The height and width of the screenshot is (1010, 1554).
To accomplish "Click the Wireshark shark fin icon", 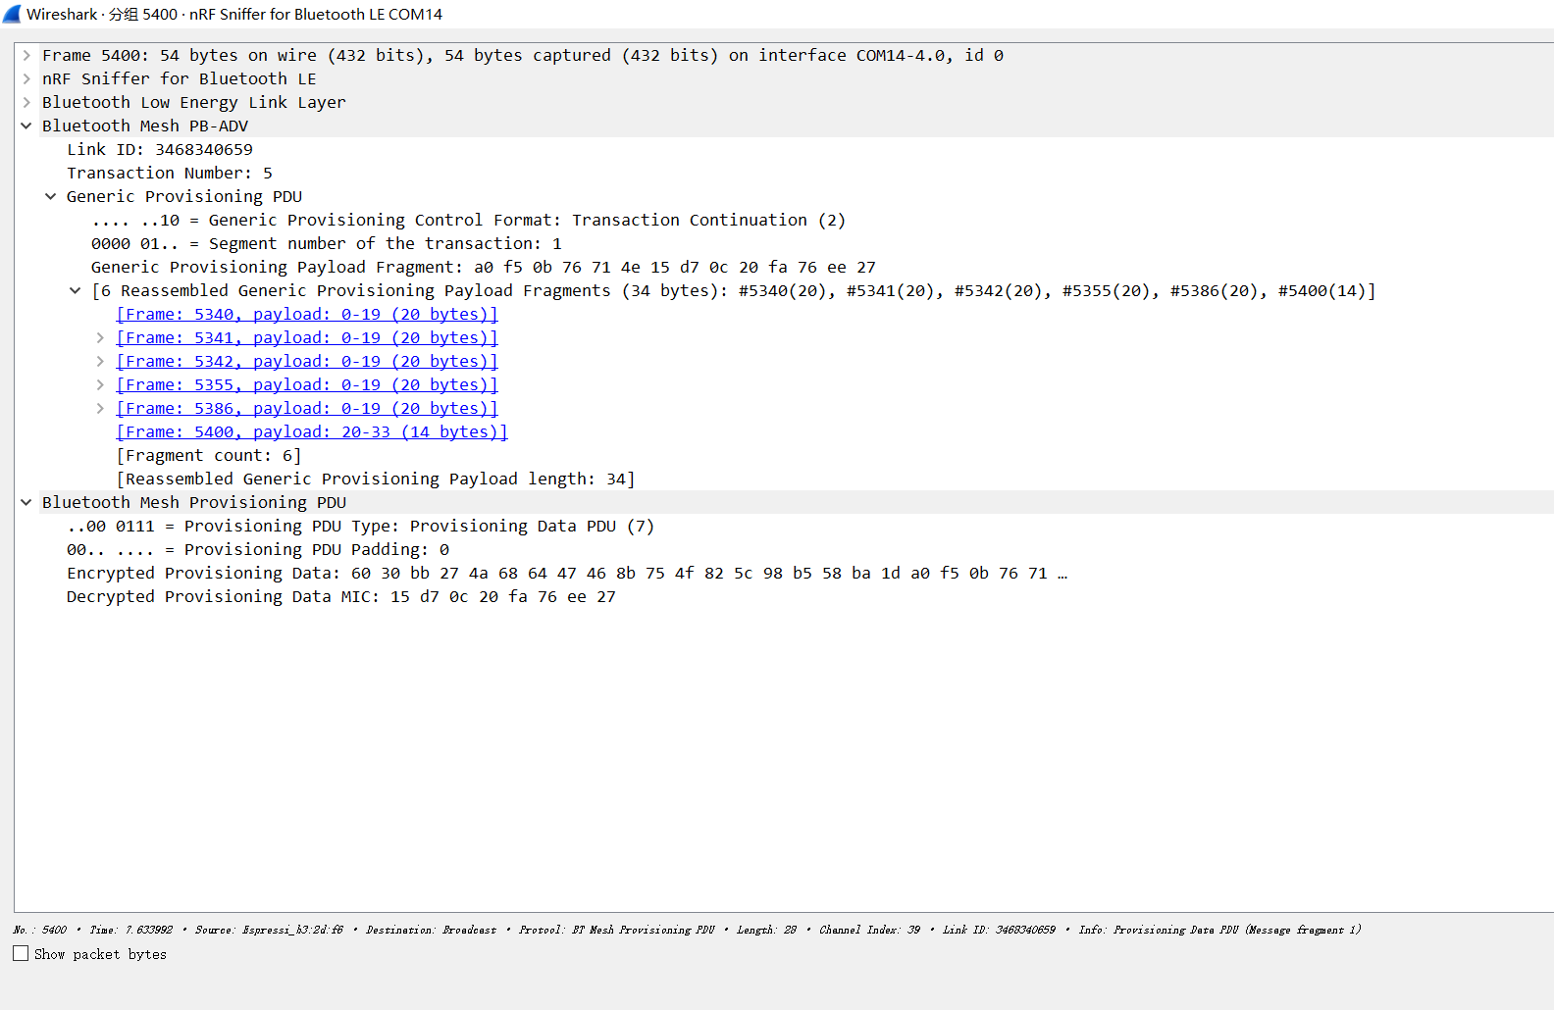I will (x=12, y=14).
